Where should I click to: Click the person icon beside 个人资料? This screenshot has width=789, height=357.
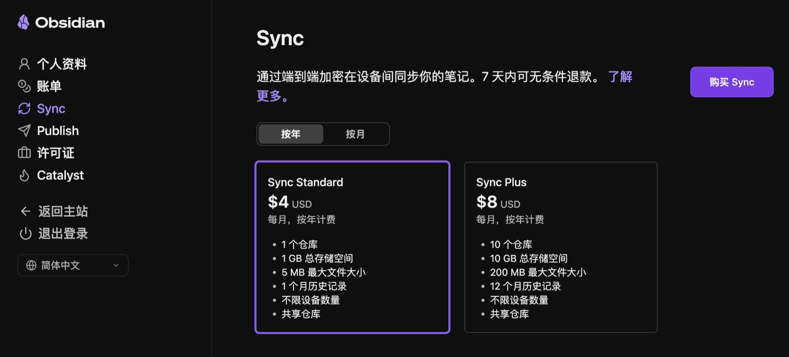(x=24, y=64)
